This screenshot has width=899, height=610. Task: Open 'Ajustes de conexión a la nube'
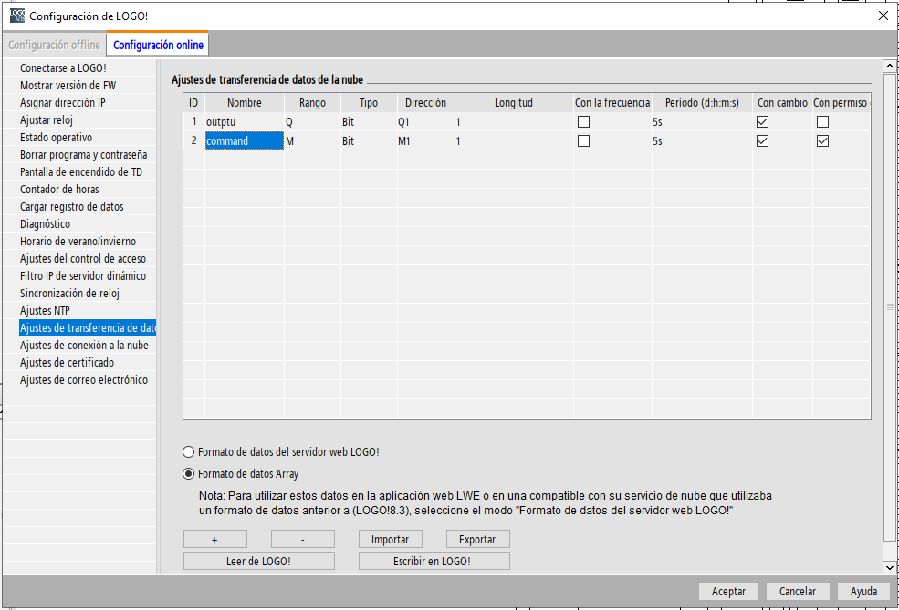pos(83,346)
